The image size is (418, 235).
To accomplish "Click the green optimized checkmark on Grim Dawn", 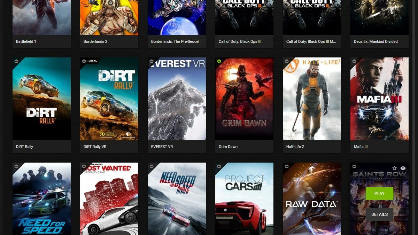I will (x=219, y=61).
